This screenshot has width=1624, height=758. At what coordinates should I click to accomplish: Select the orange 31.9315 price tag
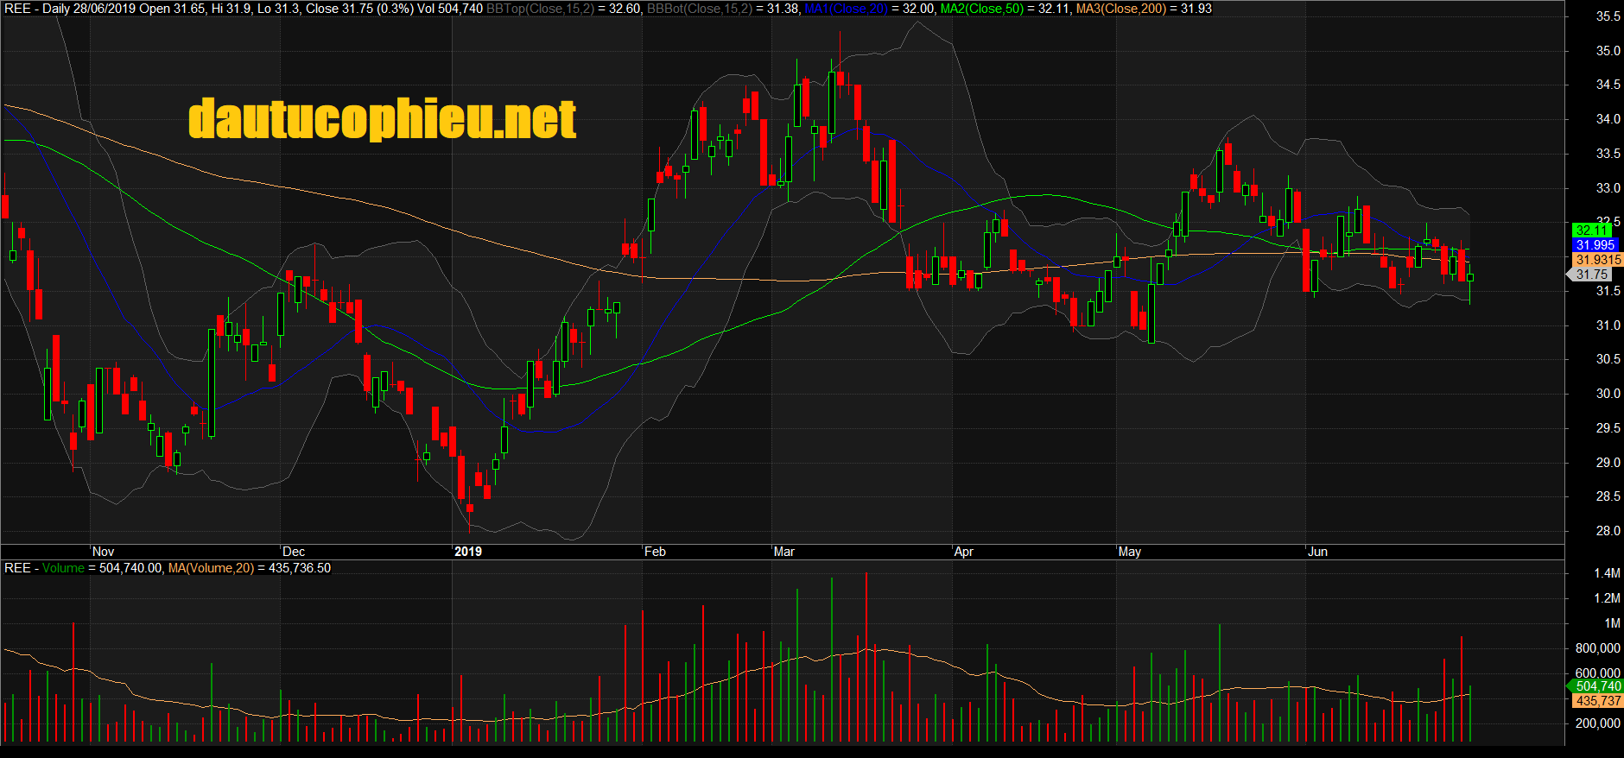point(1598,260)
